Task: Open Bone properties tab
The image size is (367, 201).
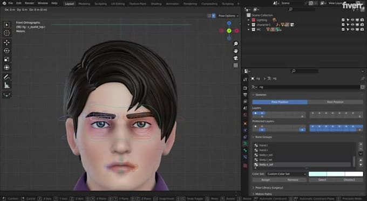Action: 245,150
